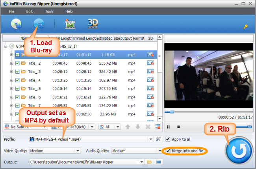This screenshot has width=256, height=169.
Task: Toggle the Apply to all checkbox
Action: 168,139
